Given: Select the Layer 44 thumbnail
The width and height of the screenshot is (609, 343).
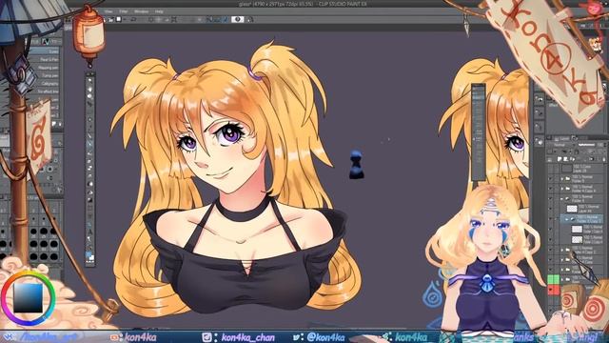Looking at the screenshot, I should [572, 209].
